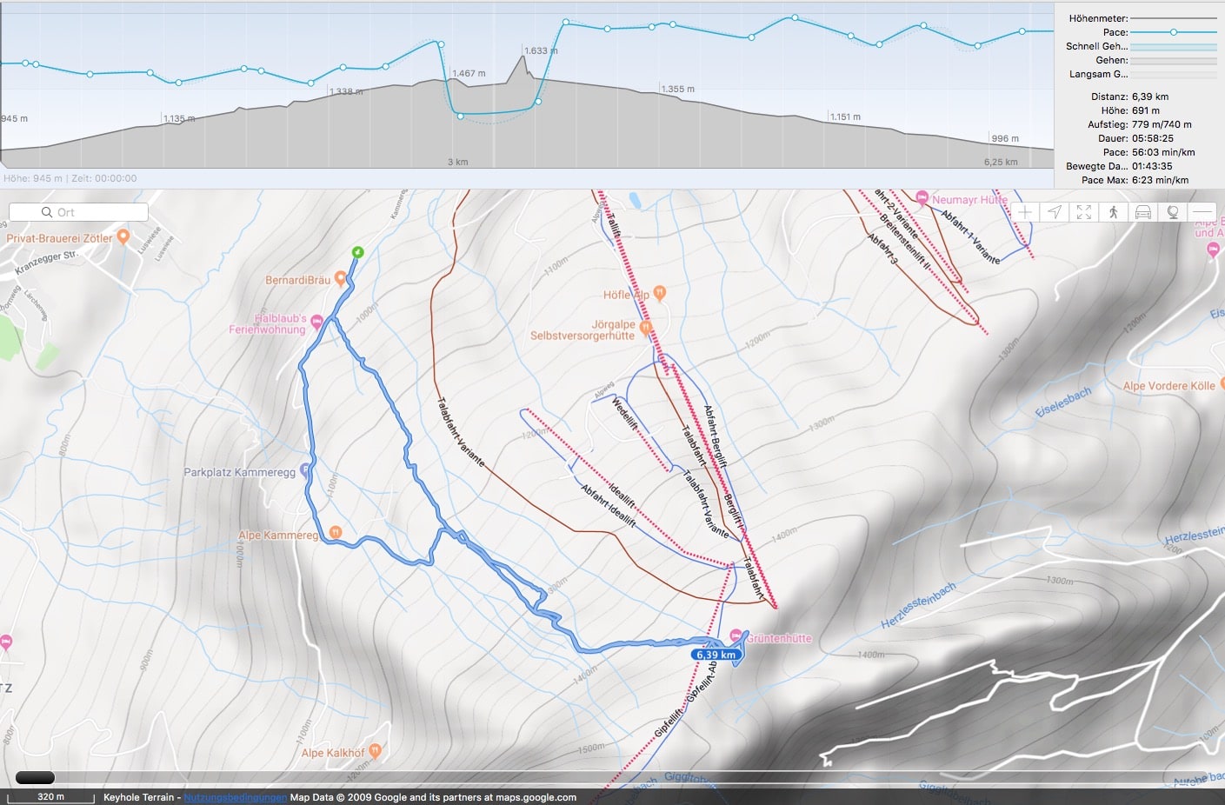
Task: Click the 996 m elevation label
Action: [x=1005, y=138]
